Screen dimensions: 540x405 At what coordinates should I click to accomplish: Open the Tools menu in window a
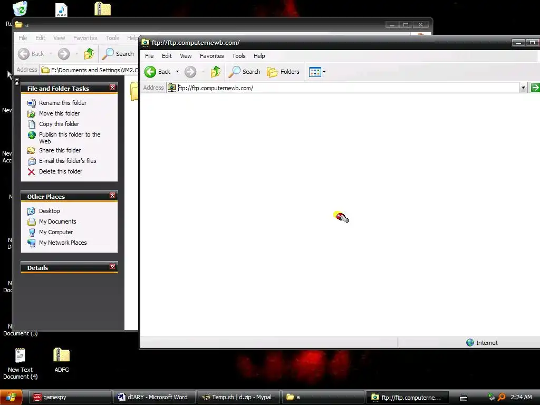(112, 38)
